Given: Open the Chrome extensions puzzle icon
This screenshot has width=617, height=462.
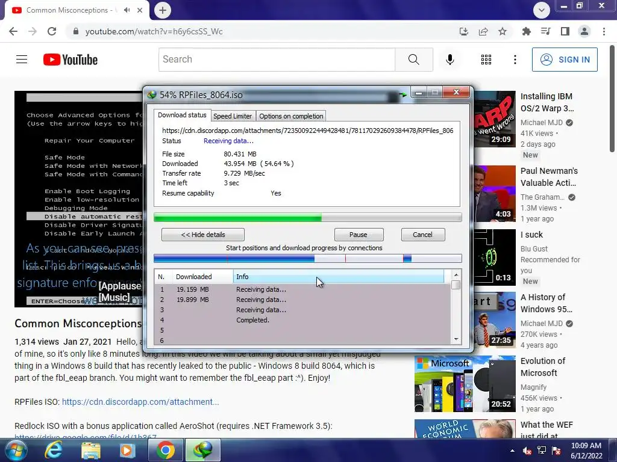Looking at the screenshot, I should 526,31.
